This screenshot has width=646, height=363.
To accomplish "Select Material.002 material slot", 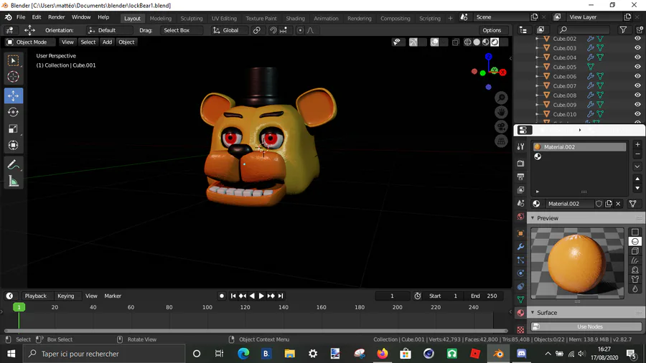I will pyautogui.click(x=579, y=147).
